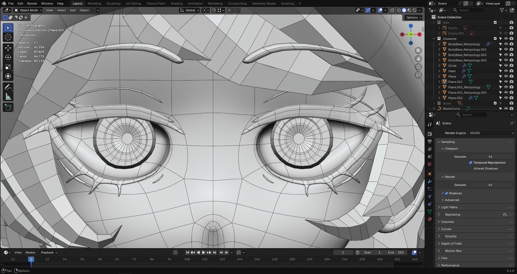Collapse the Character collection
The height and width of the screenshot is (274, 517).
pyautogui.click(x=434, y=39)
